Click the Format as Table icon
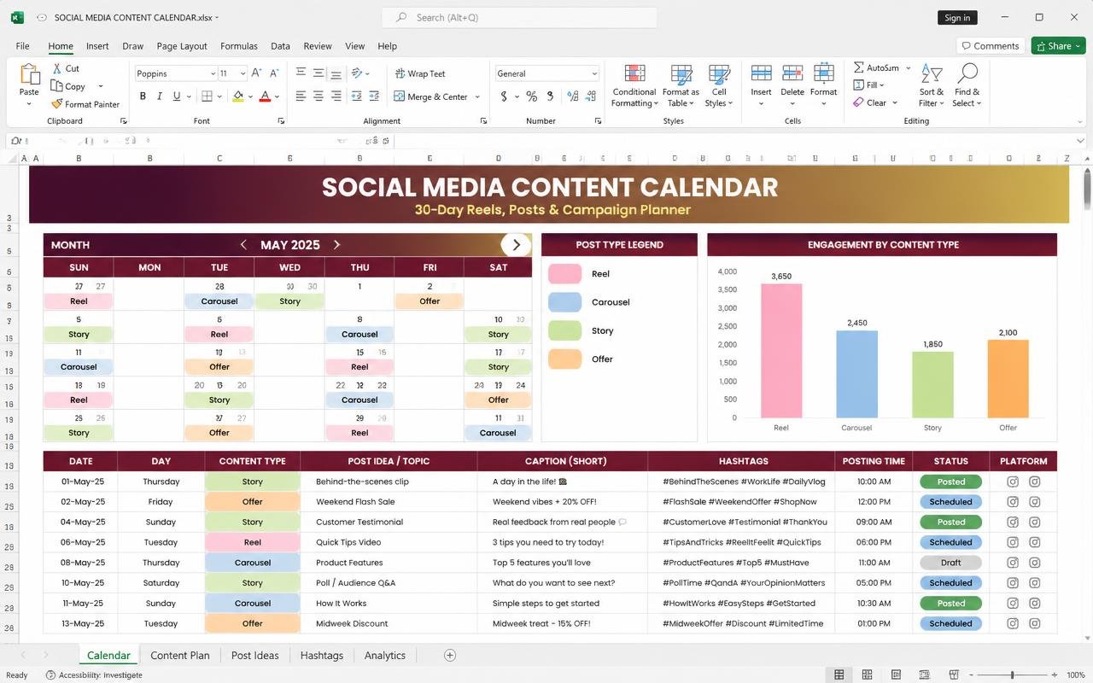The image size is (1093, 683). [x=681, y=74]
